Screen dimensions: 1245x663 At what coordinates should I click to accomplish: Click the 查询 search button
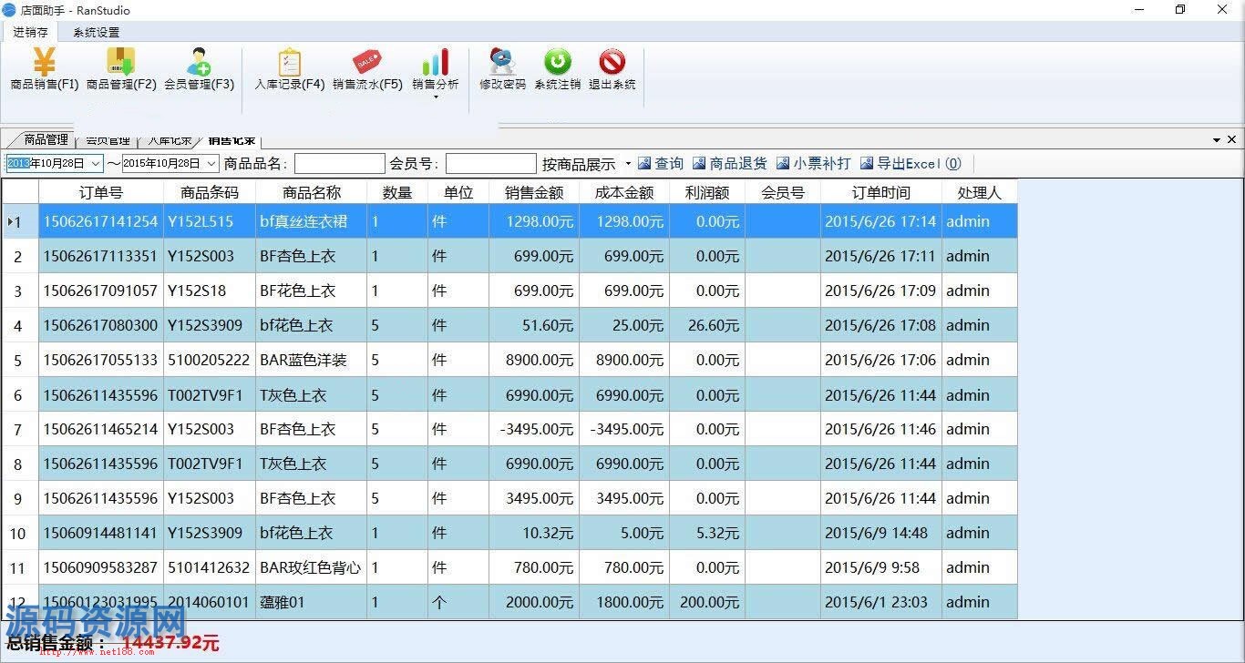coord(661,164)
